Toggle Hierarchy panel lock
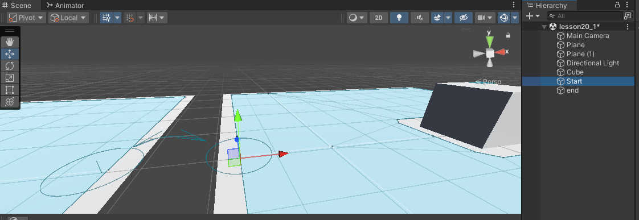Viewport: 639px width, 220px height. coord(617,5)
